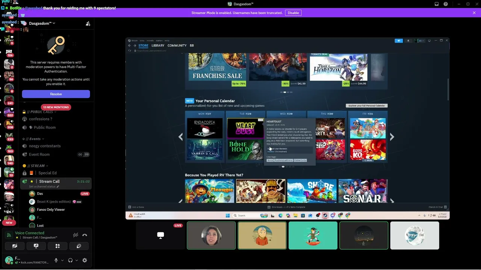Turn on camera in voice panel

[x=15, y=246]
